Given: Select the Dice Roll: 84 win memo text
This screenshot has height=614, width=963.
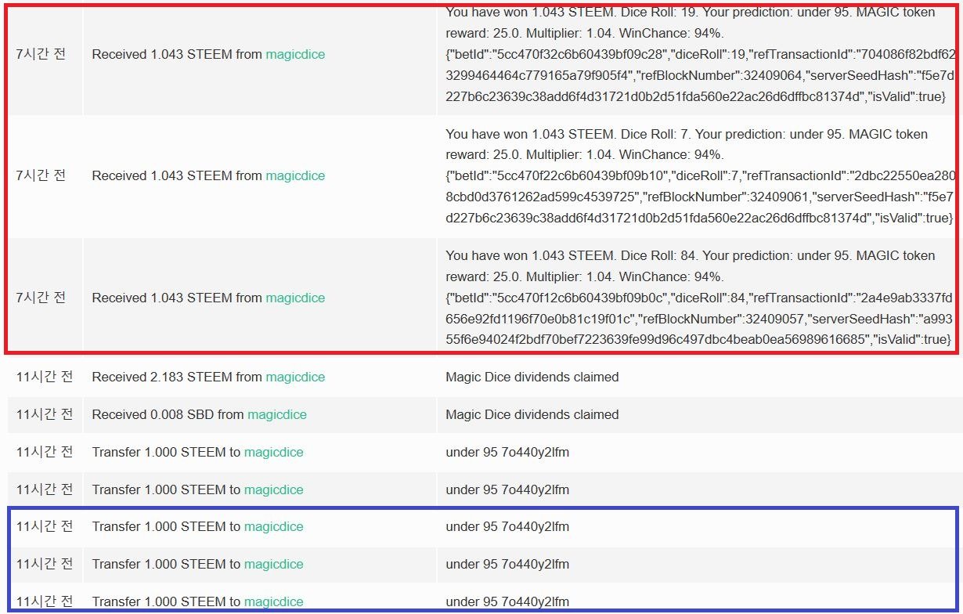Looking at the screenshot, I should coord(699,298).
